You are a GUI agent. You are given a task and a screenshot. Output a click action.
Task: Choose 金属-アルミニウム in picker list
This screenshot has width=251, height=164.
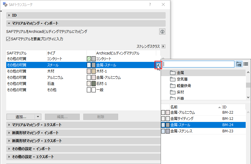[203, 112]
